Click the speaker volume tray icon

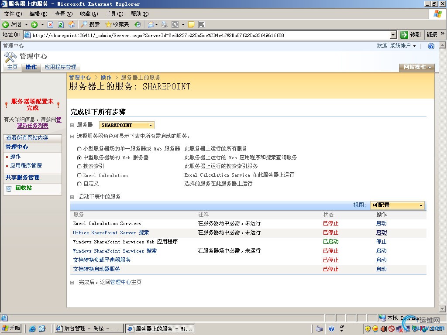coord(383,329)
